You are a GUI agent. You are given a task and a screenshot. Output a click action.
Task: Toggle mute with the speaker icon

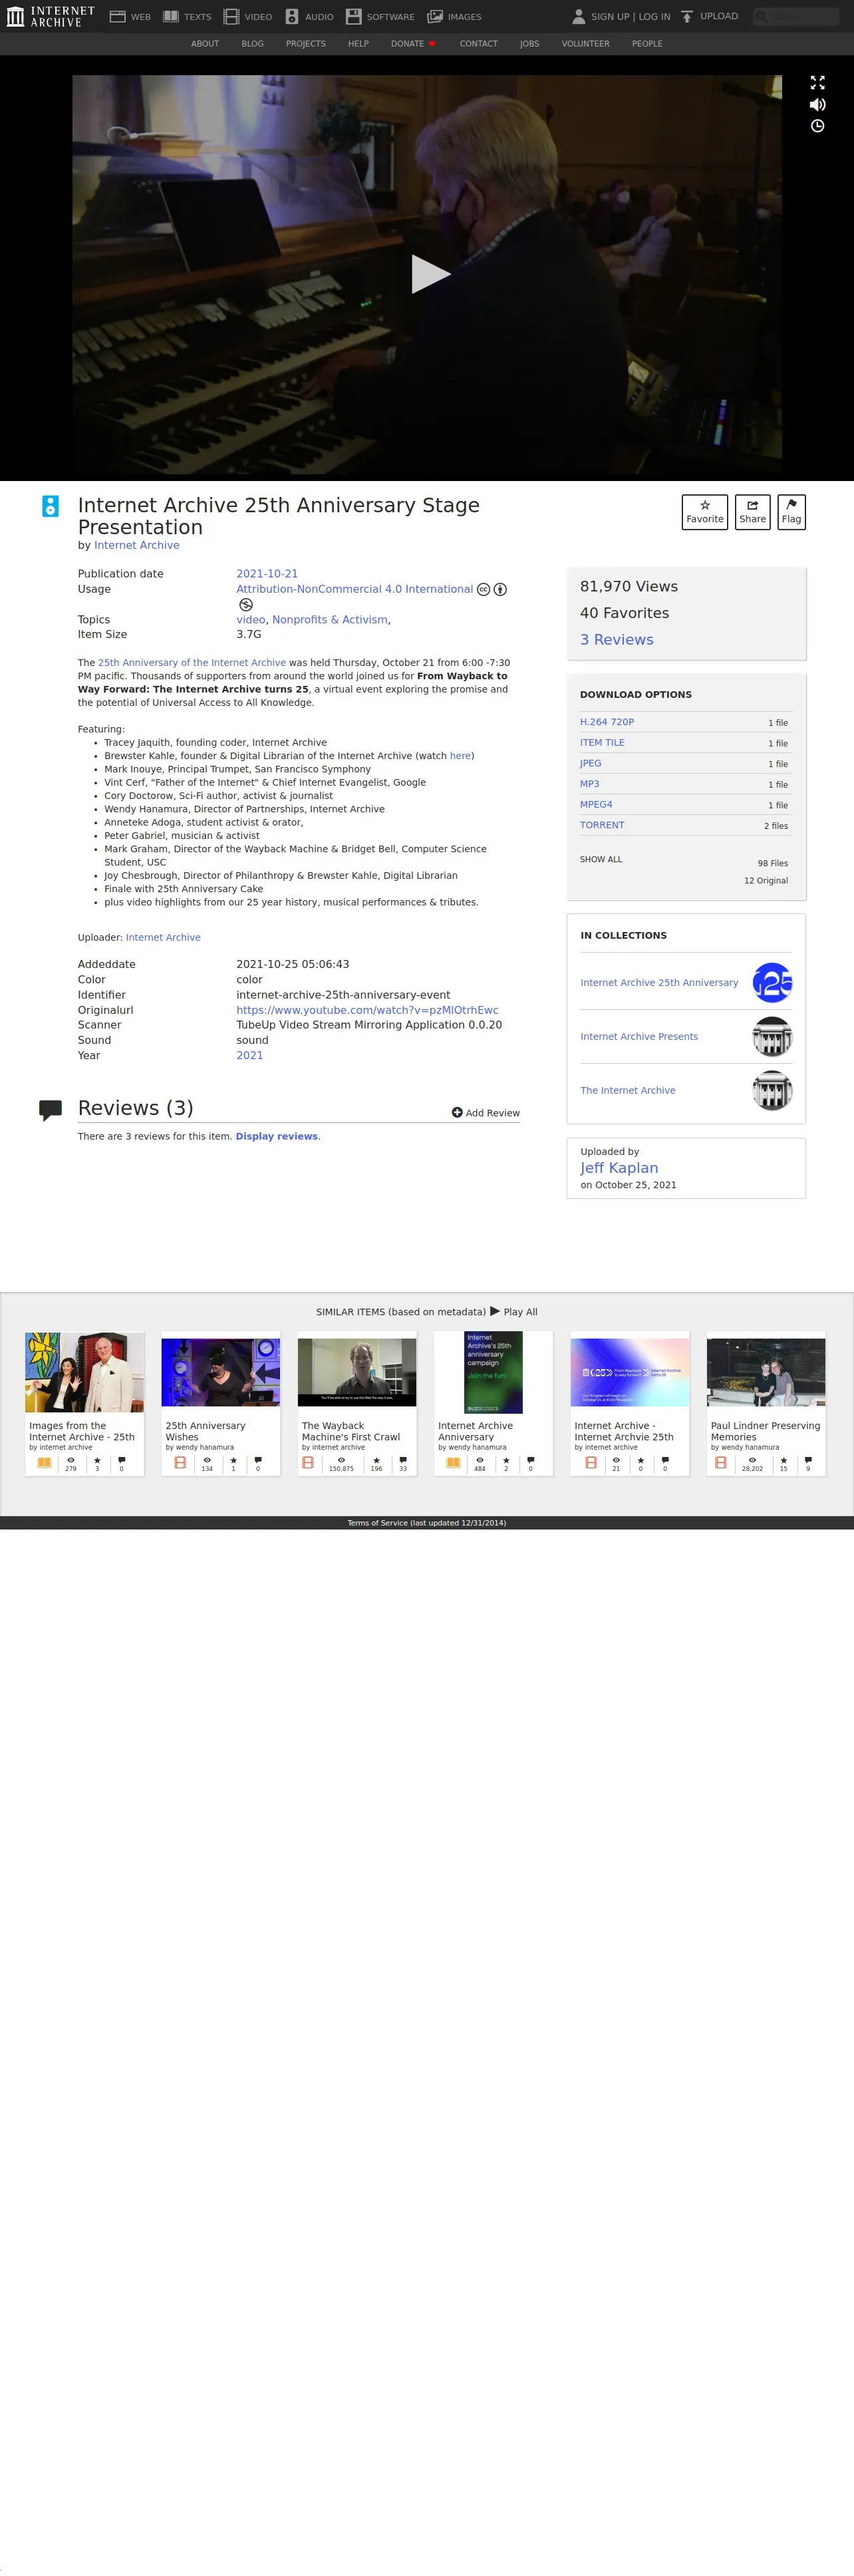pos(817,105)
